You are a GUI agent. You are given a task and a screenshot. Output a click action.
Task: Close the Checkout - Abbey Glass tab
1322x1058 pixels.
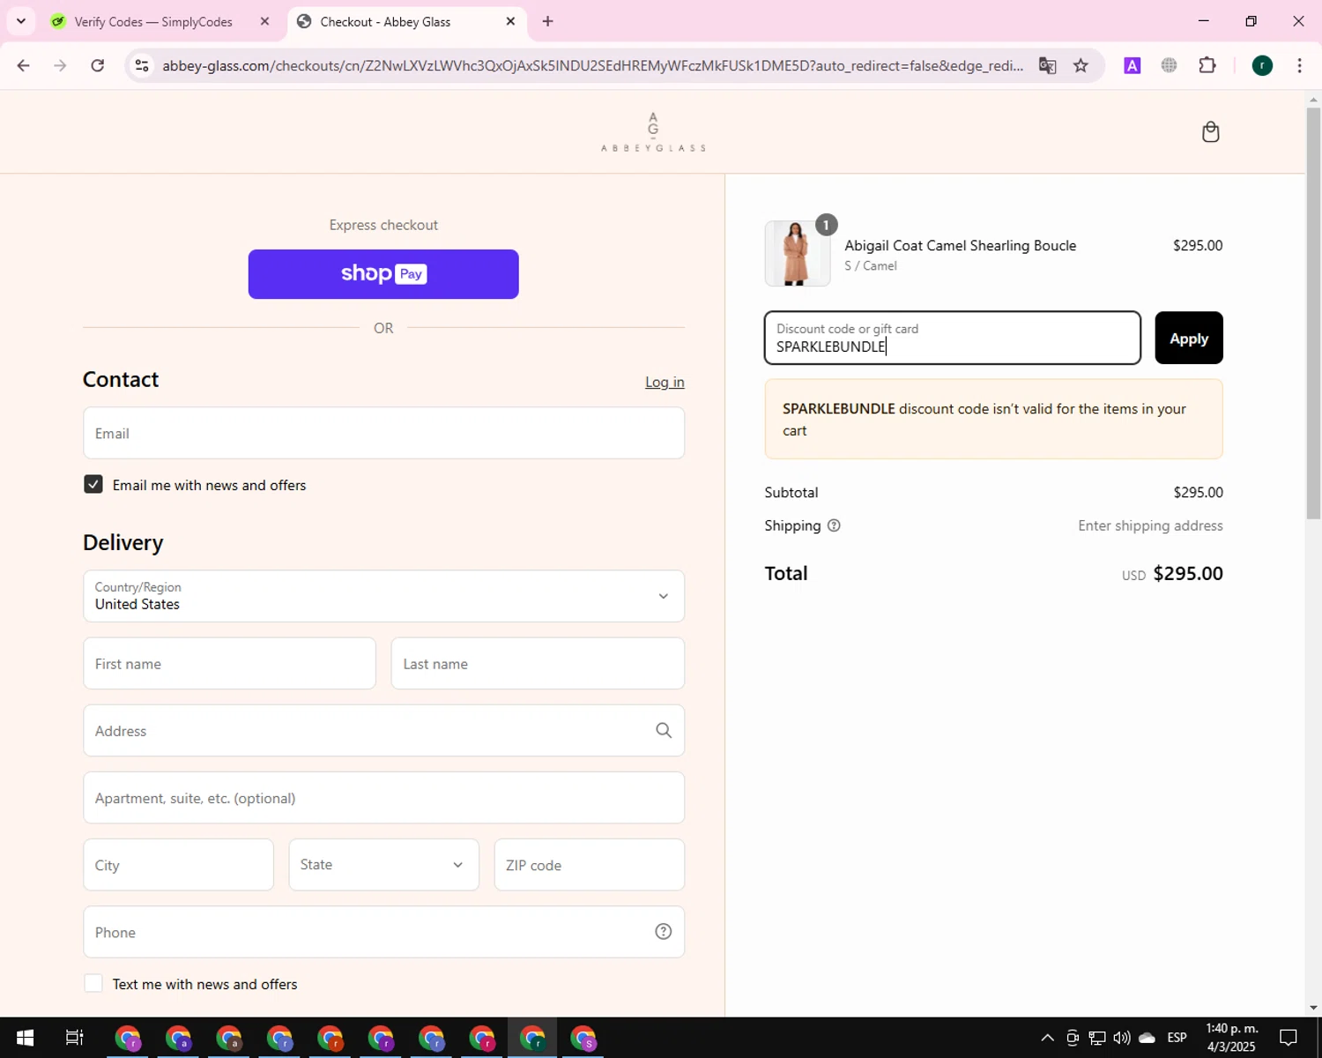pyautogui.click(x=510, y=21)
